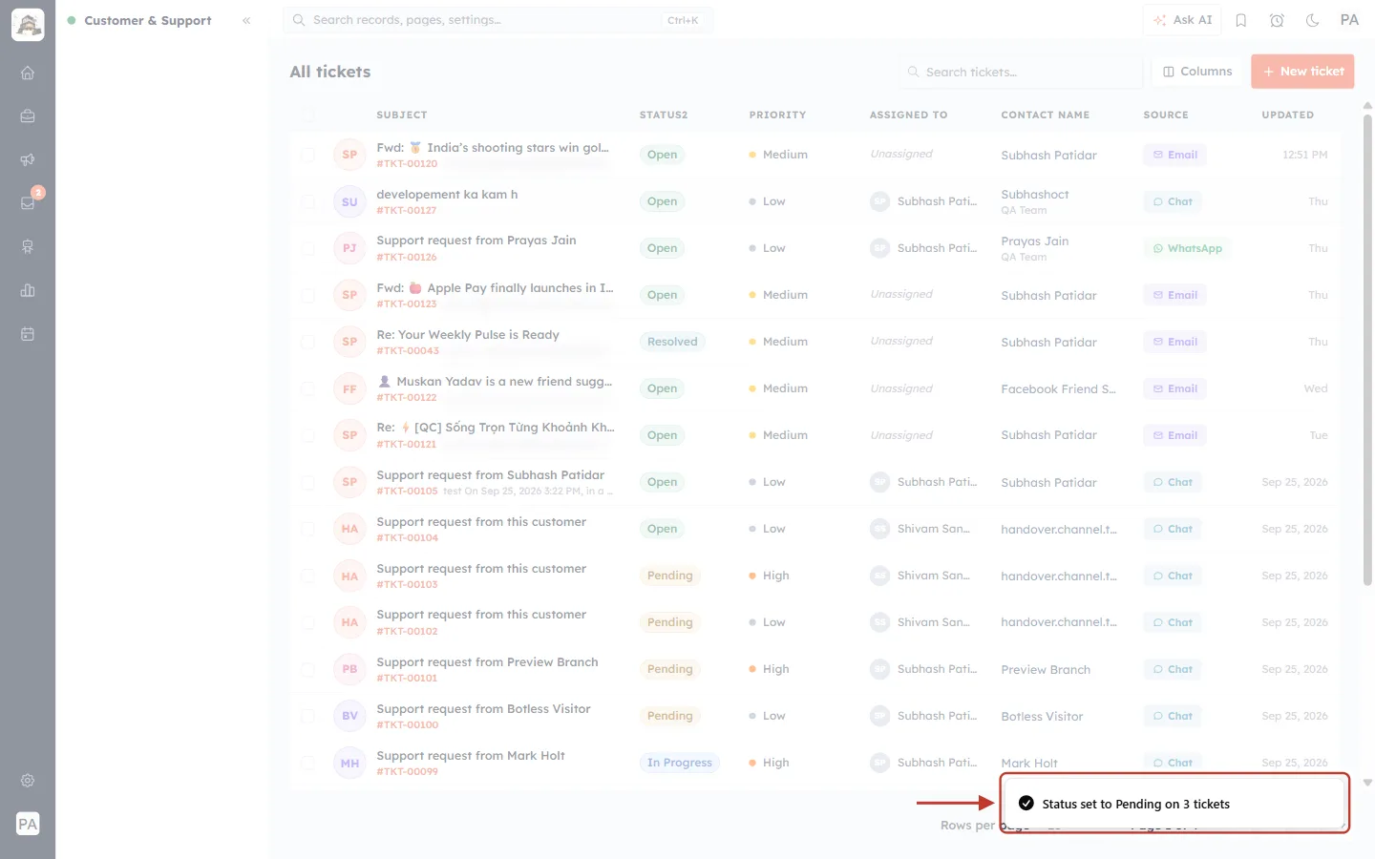Click the PA avatar at sidebar bottom
This screenshot has width=1375, height=859.
click(x=28, y=824)
